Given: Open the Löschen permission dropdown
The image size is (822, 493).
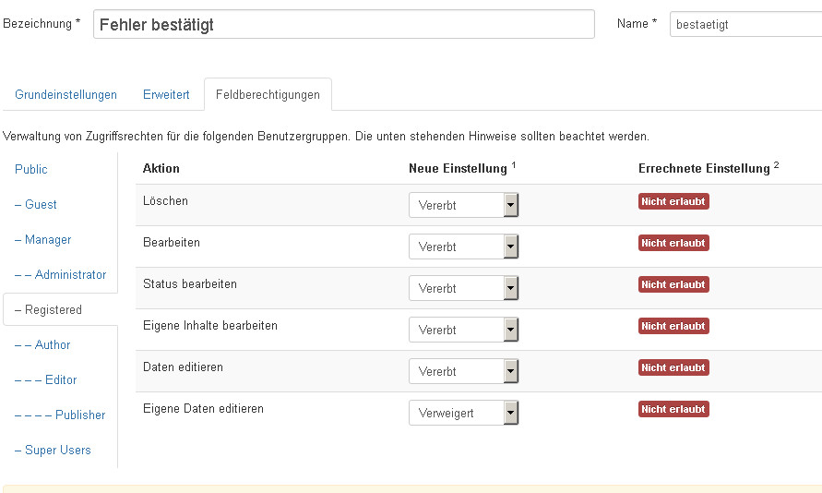Looking at the screenshot, I should (x=463, y=205).
